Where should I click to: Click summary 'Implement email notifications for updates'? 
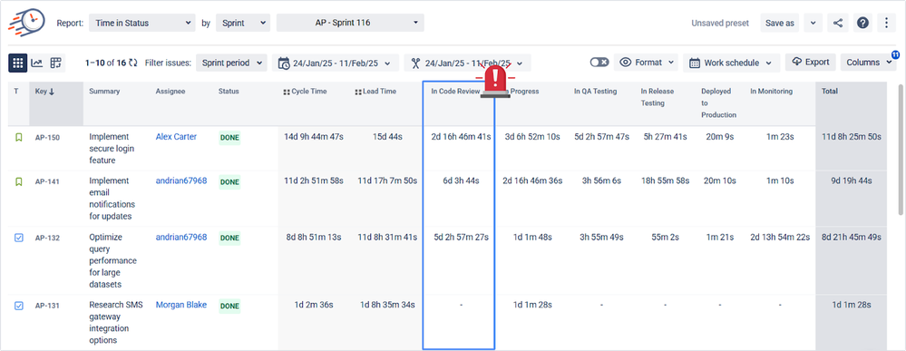(112, 199)
